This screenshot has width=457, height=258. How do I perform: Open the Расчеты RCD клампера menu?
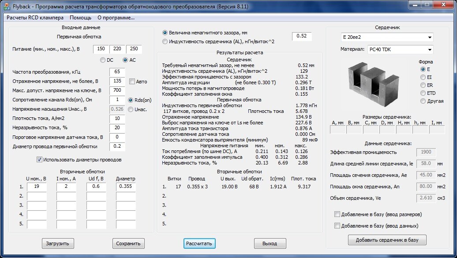point(35,18)
